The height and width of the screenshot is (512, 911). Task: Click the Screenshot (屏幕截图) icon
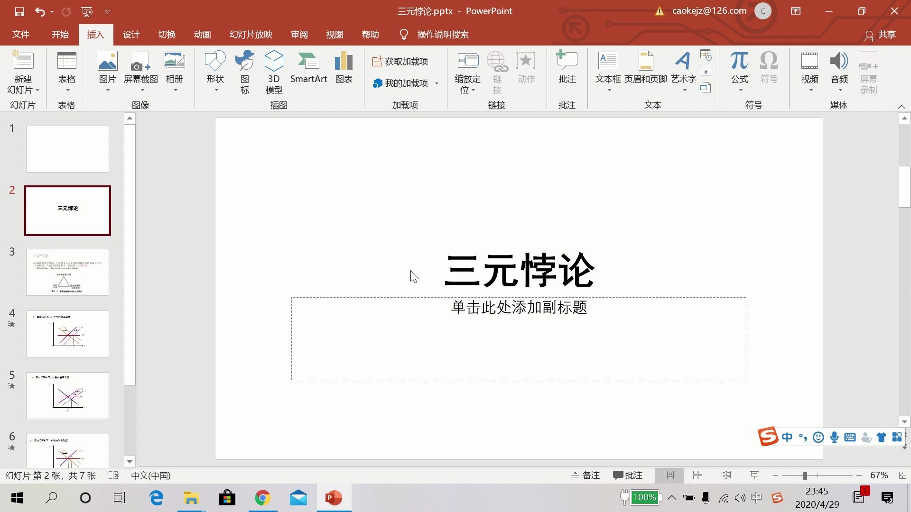[x=140, y=62]
